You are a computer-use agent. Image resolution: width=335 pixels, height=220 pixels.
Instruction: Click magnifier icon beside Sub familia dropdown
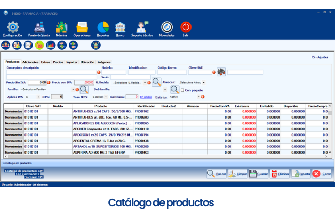click(x=175, y=90)
